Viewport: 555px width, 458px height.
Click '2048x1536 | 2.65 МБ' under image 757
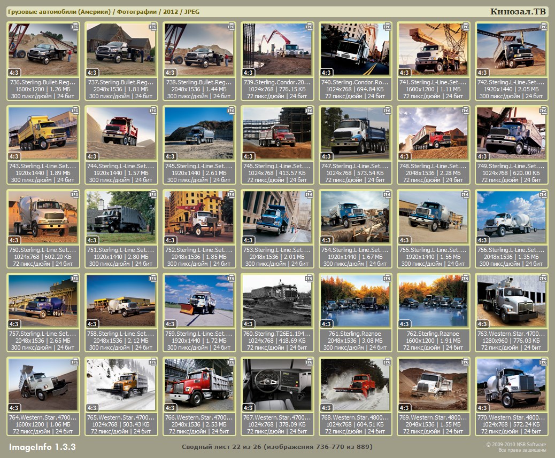coord(43,341)
